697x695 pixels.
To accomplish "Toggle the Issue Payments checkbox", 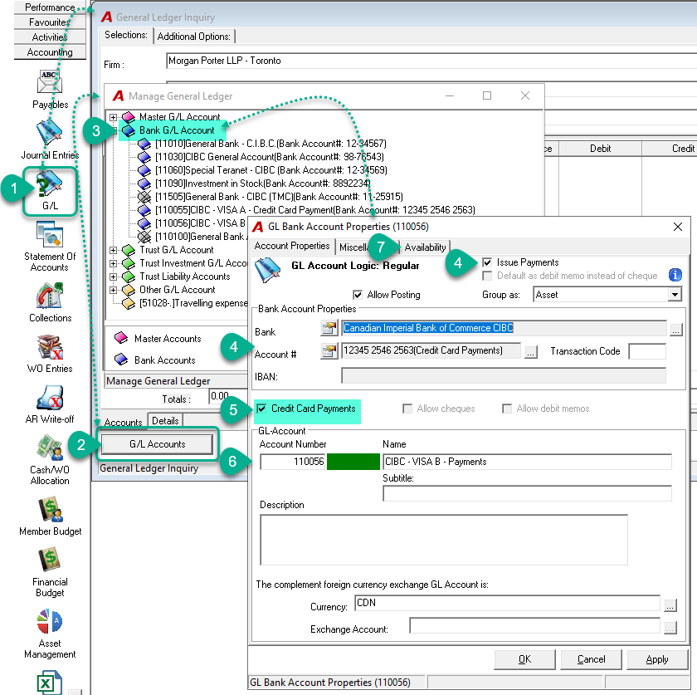I will click(x=487, y=262).
